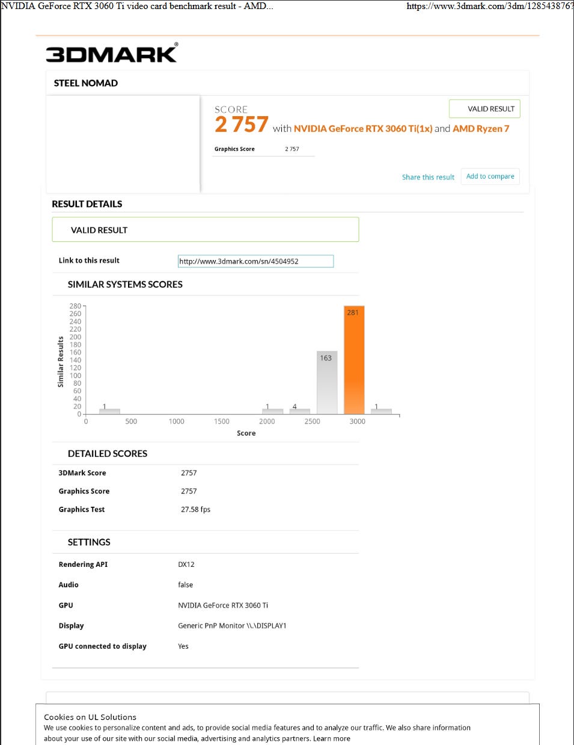This screenshot has width=574, height=745.
Task: Click 'Generic PnP Monitor \\.\DISPLAY1' display value
Action: coord(232,626)
